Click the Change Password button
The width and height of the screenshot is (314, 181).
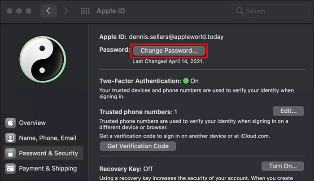click(x=169, y=51)
